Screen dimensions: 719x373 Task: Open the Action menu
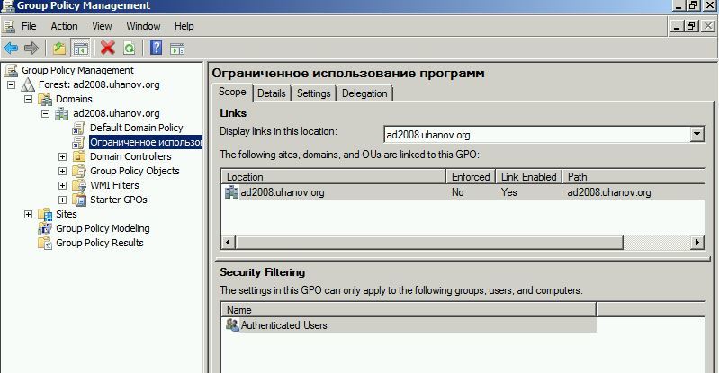pos(64,26)
